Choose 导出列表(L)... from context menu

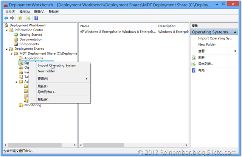coord(60,92)
